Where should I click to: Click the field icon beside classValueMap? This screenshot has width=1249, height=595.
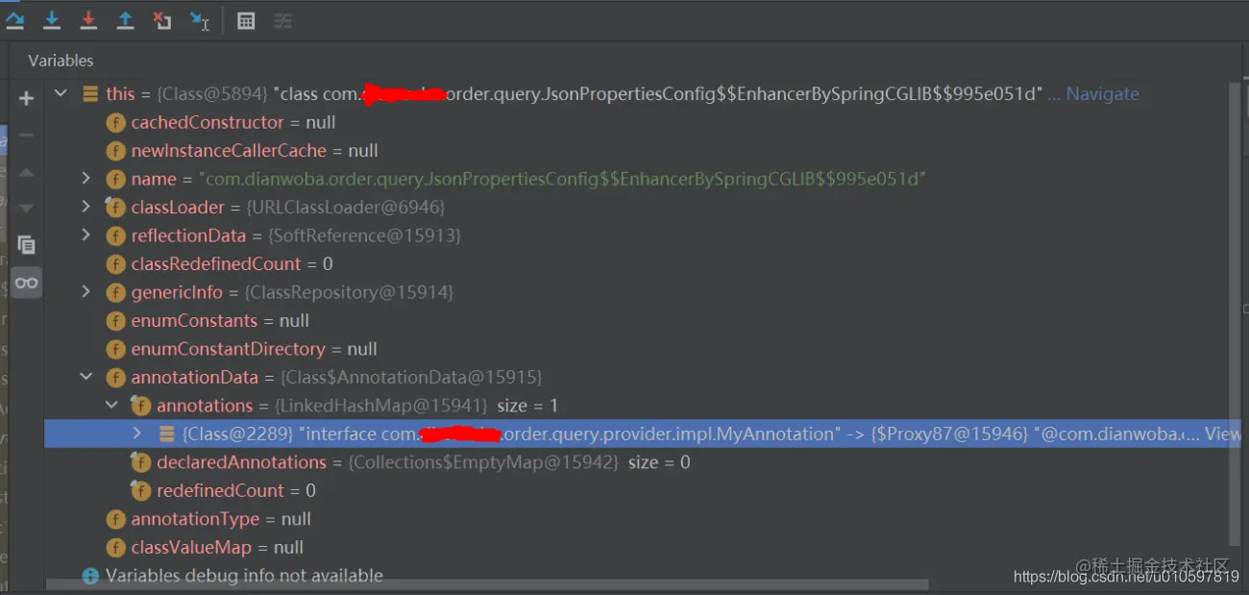pyautogui.click(x=115, y=548)
